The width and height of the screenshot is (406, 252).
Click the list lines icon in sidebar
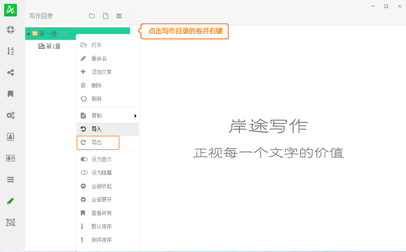pos(11,179)
